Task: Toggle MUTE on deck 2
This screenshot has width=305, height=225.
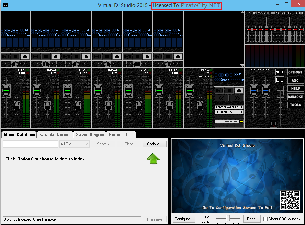Action: point(58,73)
